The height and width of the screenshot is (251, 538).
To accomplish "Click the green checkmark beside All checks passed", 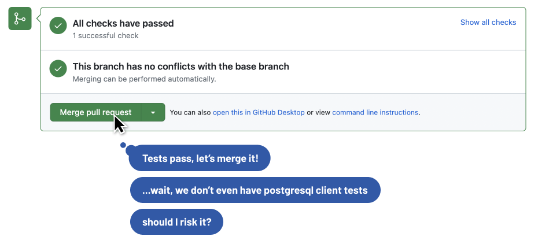I will pos(58,25).
